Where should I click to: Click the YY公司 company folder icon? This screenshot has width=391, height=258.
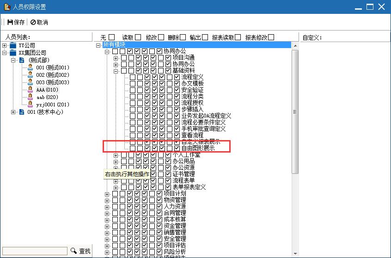13,45
